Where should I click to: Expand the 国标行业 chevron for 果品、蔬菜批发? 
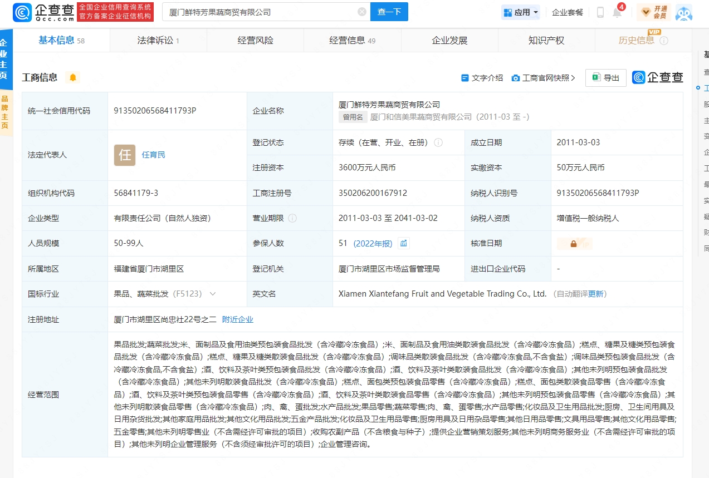(212, 294)
